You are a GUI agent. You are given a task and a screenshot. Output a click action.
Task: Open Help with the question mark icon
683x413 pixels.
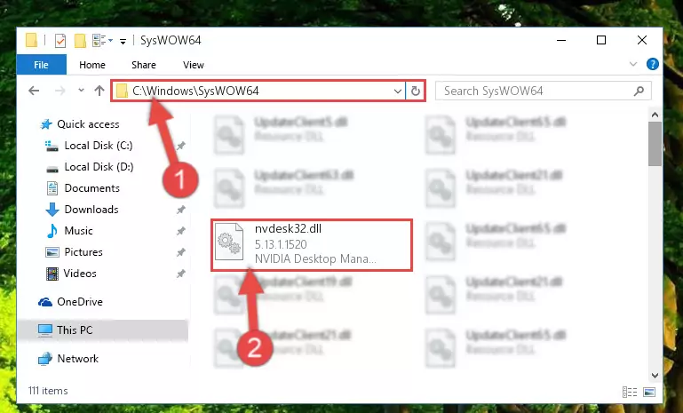click(x=652, y=65)
